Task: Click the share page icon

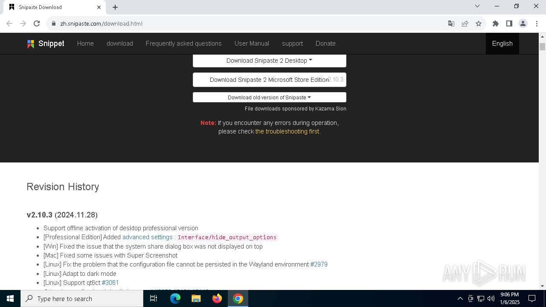Action: (465, 23)
